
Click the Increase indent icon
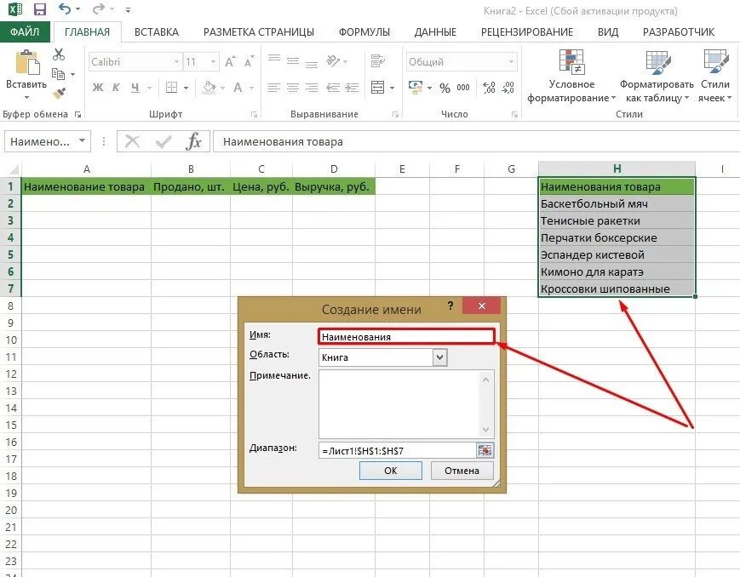coord(352,88)
